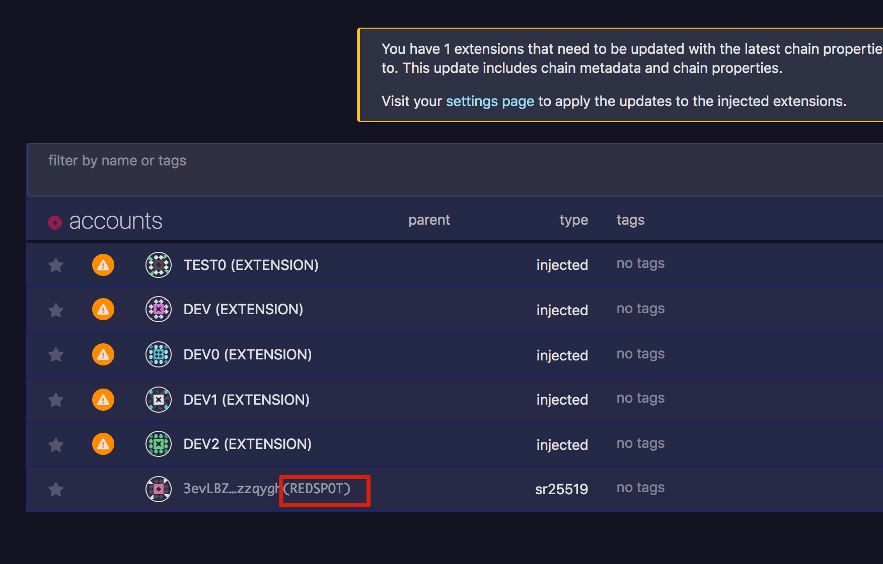Screen dimensions: 883x564
Task: Click warning badge on DEV0 row
Action: [103, 354]
